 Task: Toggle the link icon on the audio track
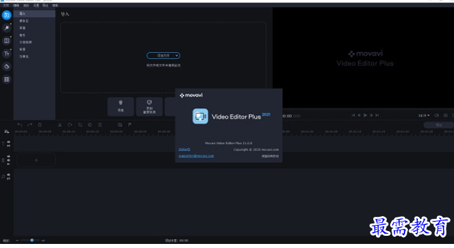(x=8, y=178)
